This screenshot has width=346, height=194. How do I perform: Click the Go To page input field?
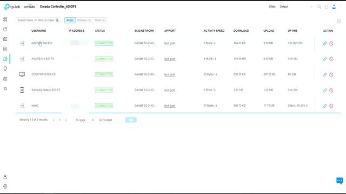119,120
